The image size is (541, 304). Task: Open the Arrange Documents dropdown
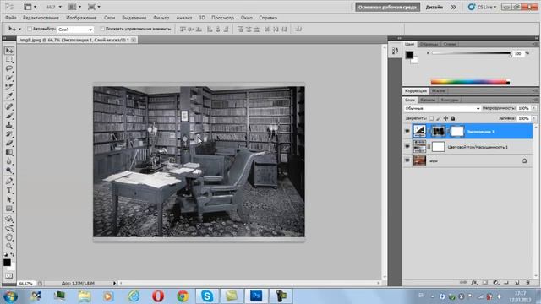click(75, 7)
